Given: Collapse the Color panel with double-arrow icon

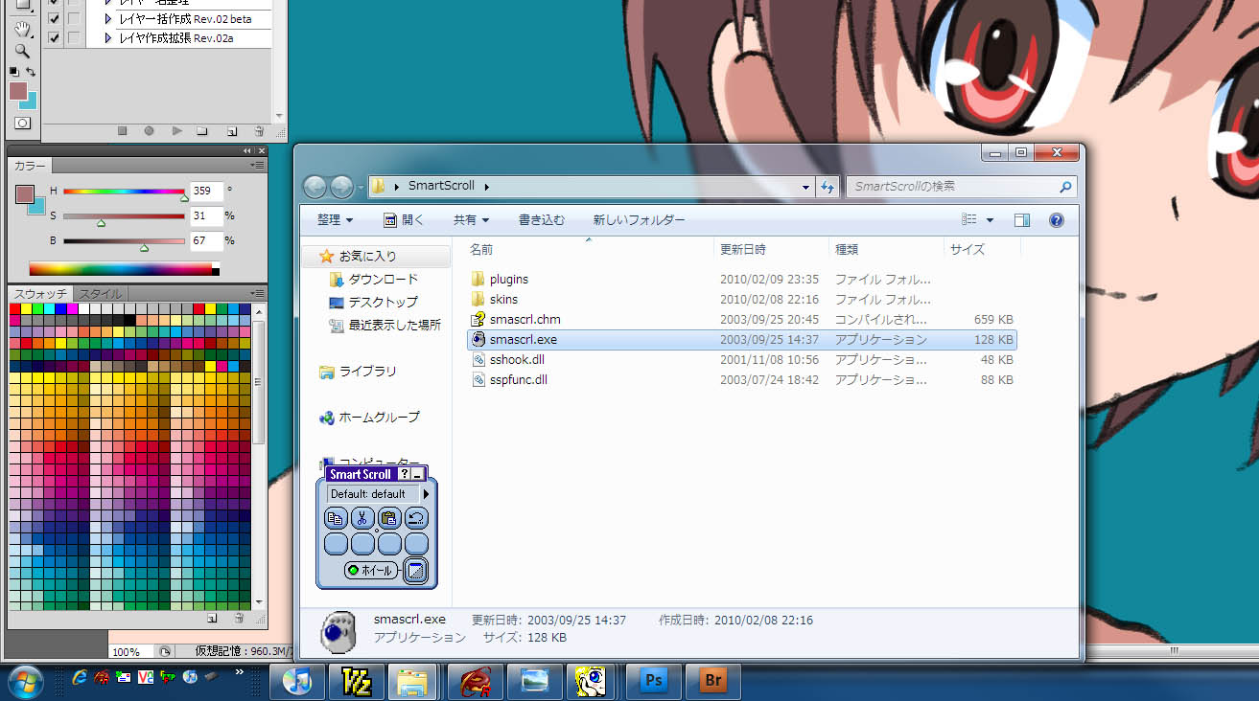Looking at the screenshot, I should click(x=247, y=151).
